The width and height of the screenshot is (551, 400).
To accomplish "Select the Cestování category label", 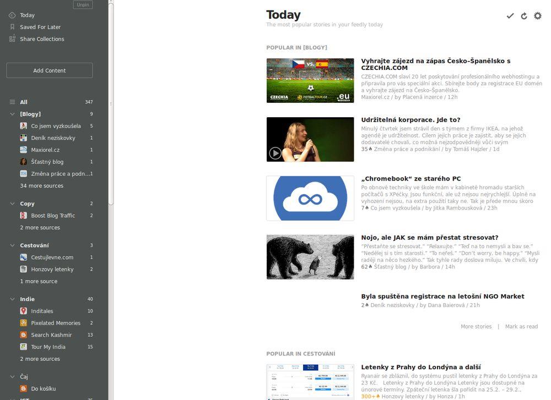I will point(34,245).
